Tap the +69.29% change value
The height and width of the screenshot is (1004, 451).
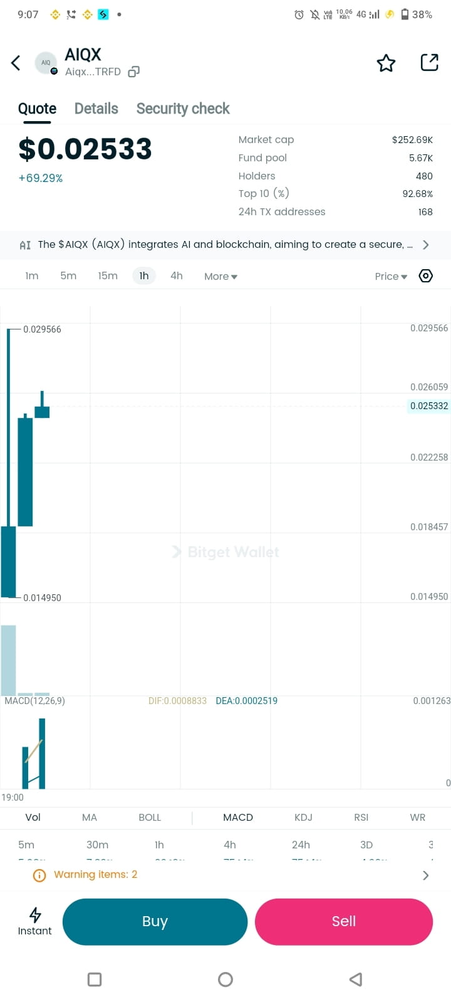pyautogui.click(x=41, y=178)
